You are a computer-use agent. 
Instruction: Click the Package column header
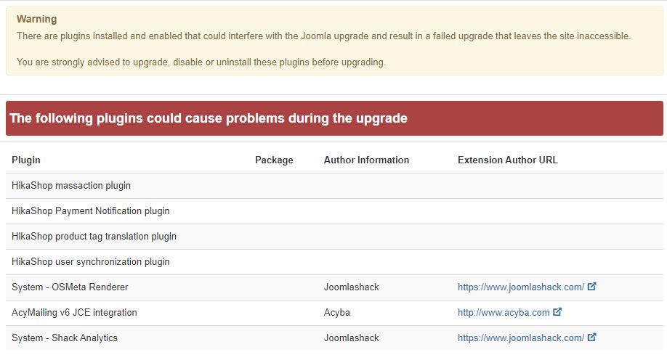(x=274, y=160)
